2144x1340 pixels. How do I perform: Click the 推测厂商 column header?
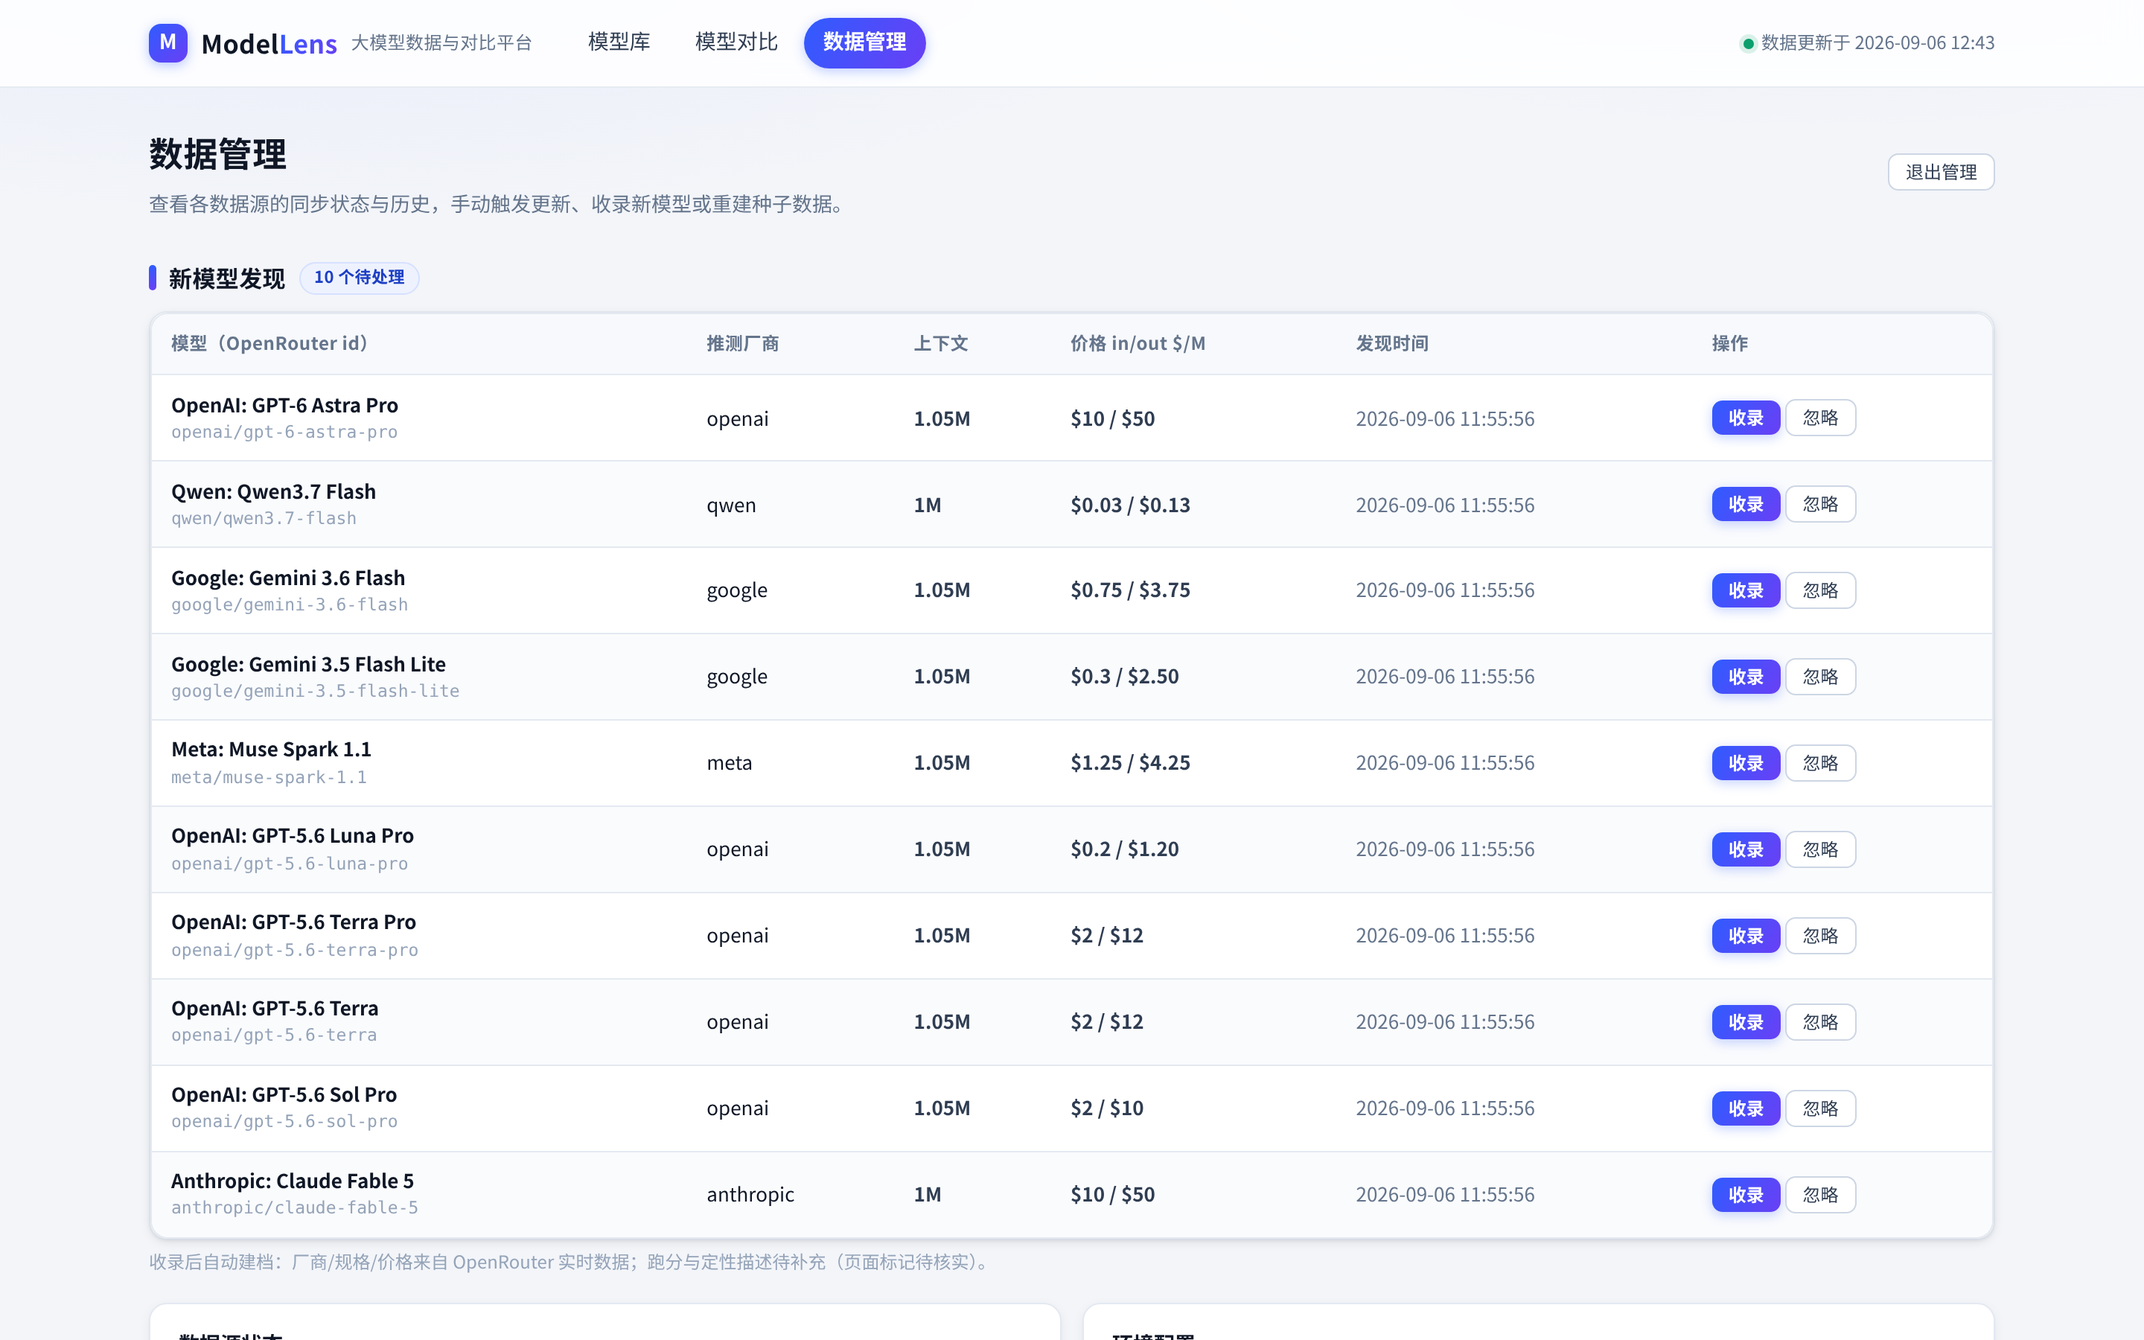coord(742,343)
